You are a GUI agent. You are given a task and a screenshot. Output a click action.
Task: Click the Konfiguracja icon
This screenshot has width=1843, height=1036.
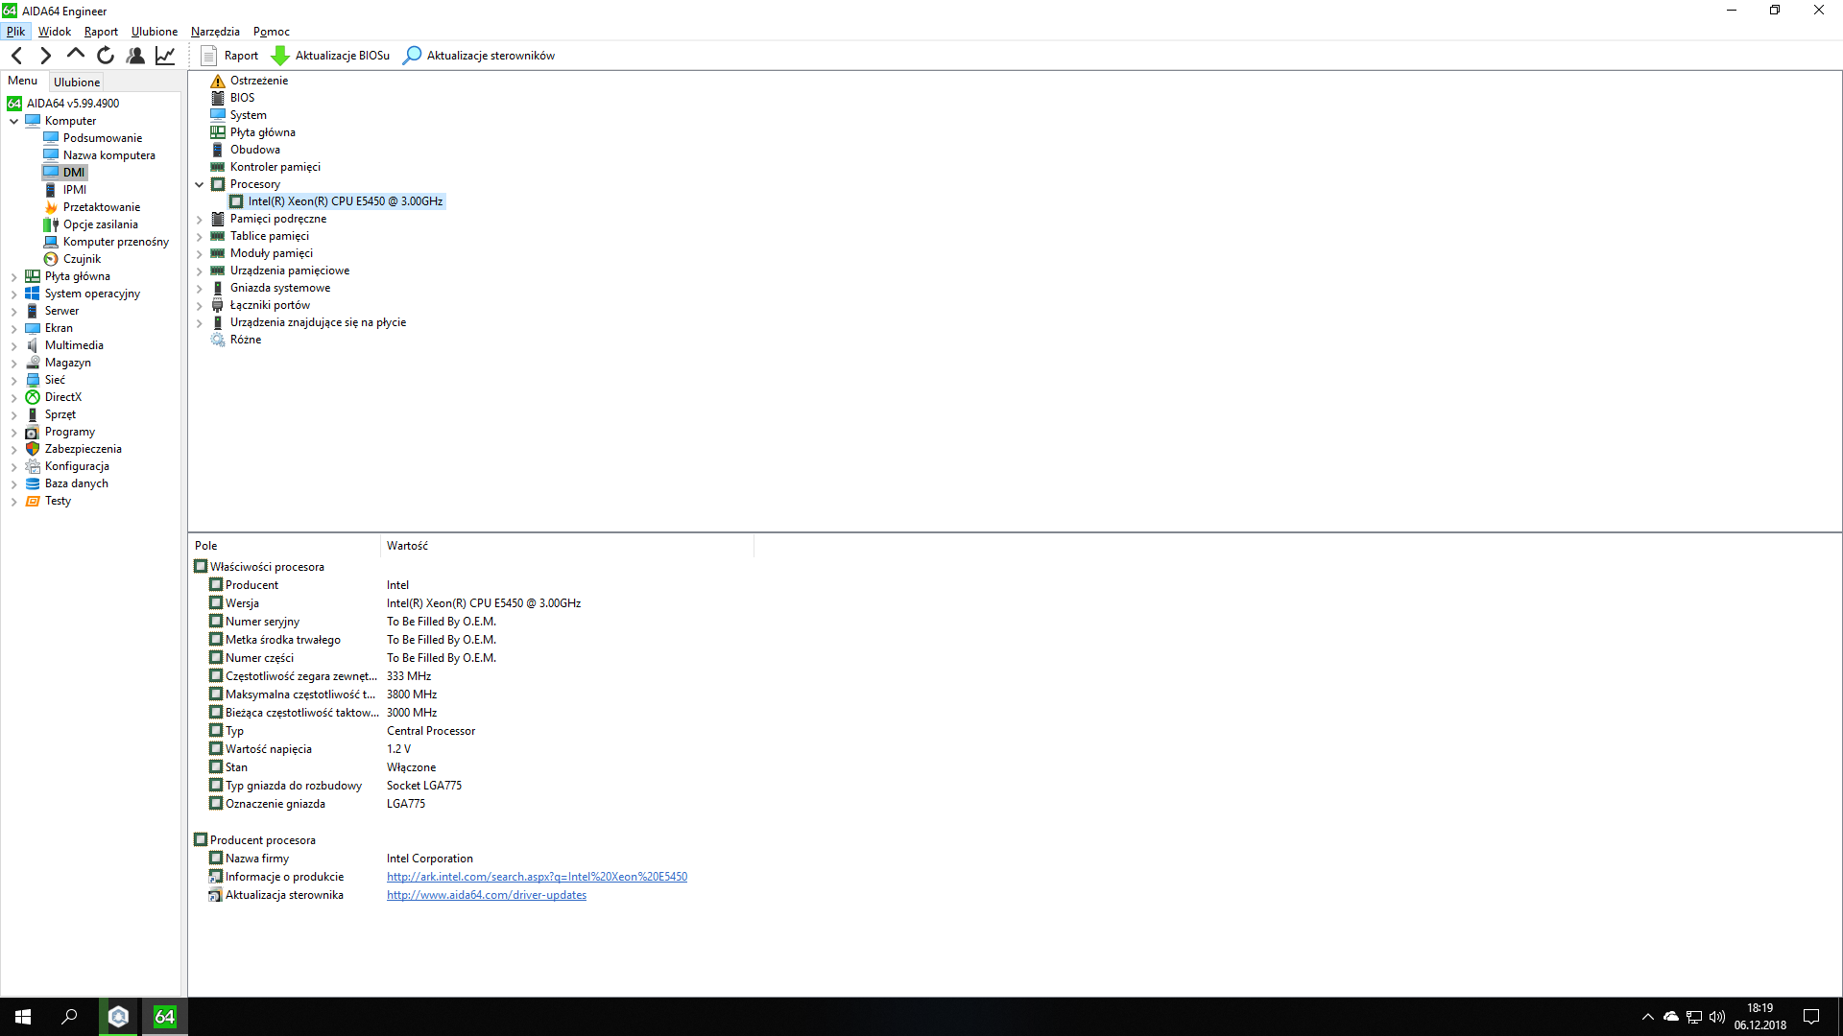33,466
